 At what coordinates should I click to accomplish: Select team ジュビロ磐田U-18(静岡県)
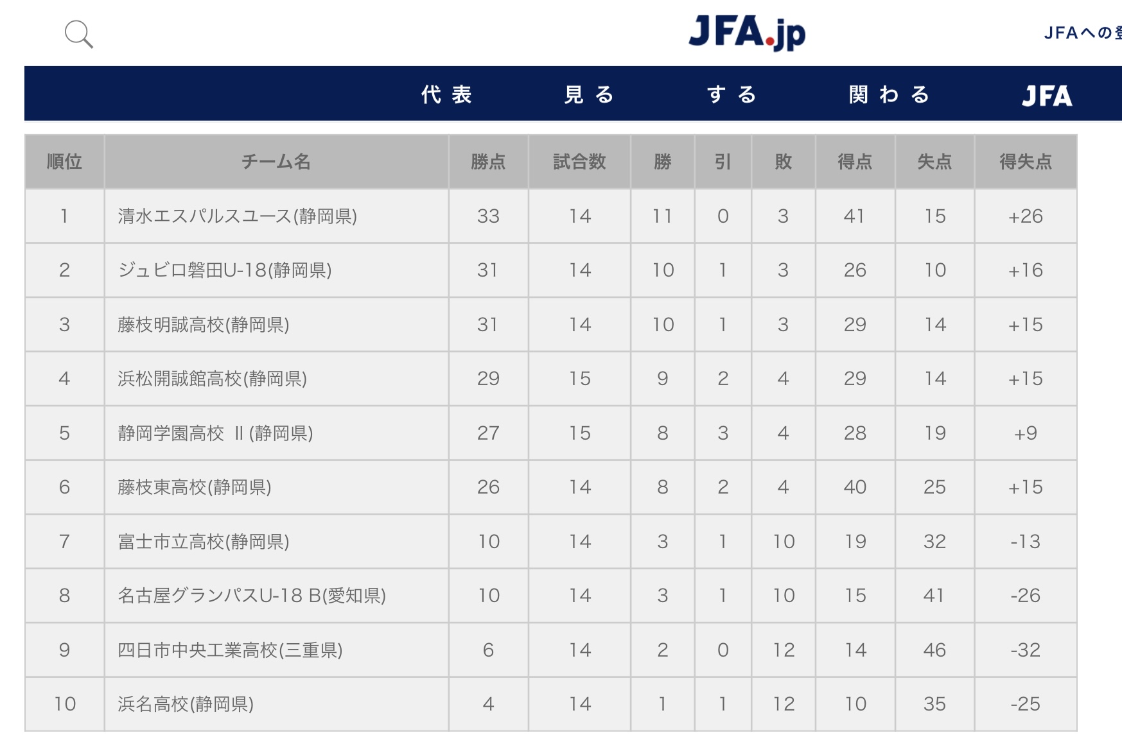tap(225, 270)
